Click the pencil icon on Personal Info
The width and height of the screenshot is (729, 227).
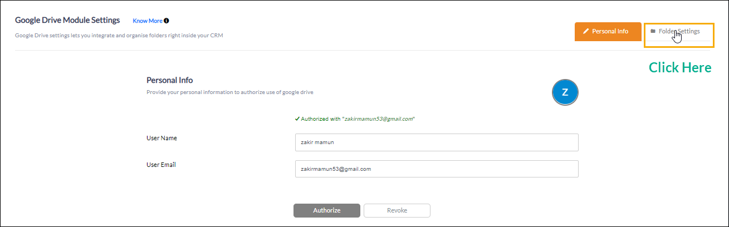coord(586,32)
